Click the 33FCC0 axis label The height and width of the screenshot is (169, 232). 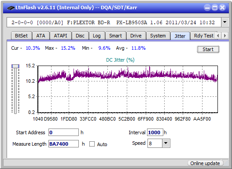[x=88, y=119]
